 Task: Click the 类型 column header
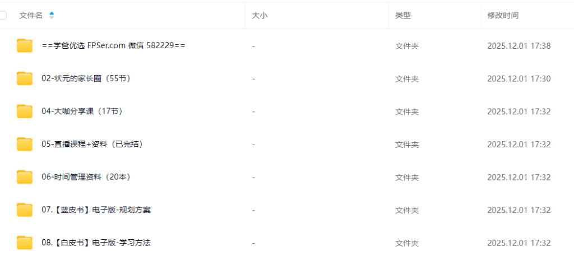(x=403, y=15)
